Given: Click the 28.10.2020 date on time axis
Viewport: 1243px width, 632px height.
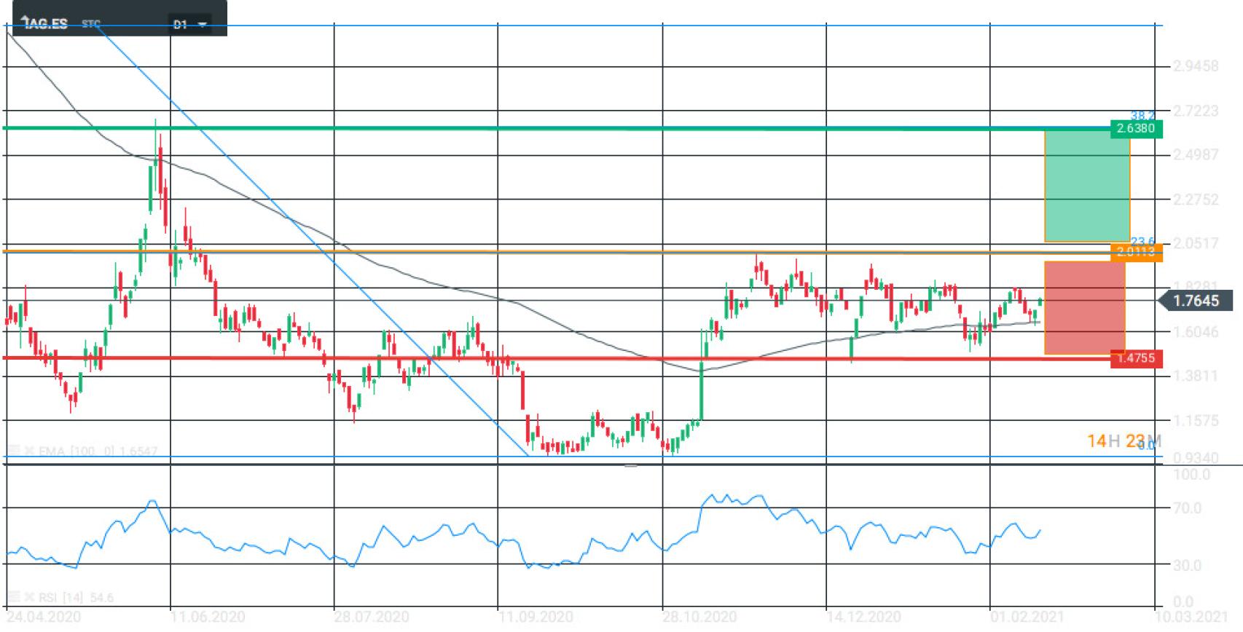Looking at the screenshot, I should (699, 617).
